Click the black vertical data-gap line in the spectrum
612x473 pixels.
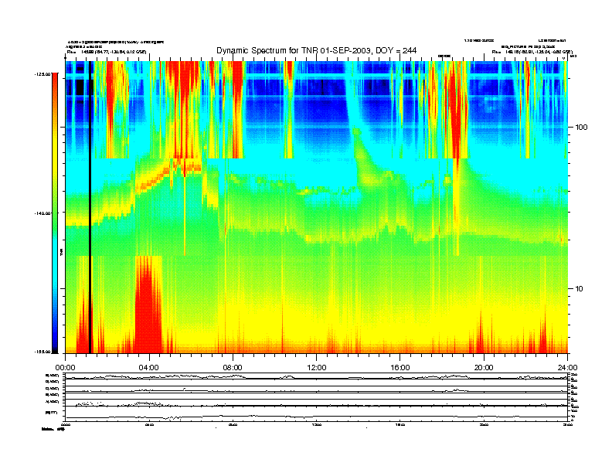point(90,207)
